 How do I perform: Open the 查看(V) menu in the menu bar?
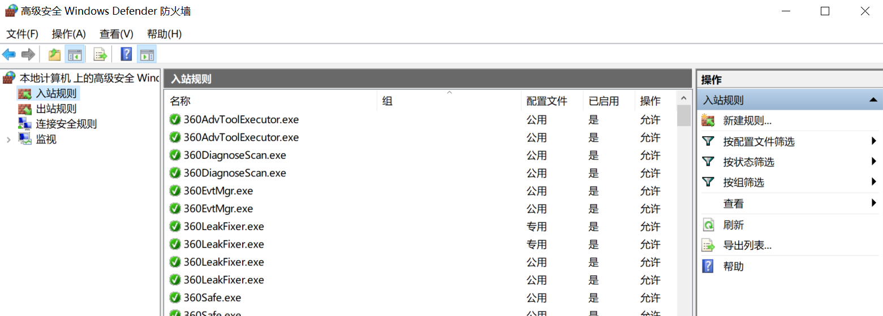[x=117, y=34]
